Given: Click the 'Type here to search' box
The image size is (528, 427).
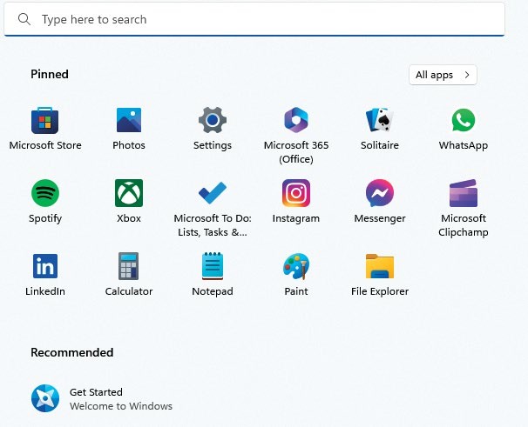Looking at the screenshot, I should click(x=254, y=19).
